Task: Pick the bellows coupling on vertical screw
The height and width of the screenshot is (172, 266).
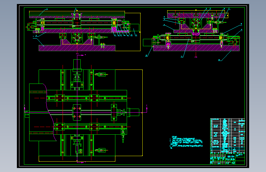Action: (x=77, y=78)
